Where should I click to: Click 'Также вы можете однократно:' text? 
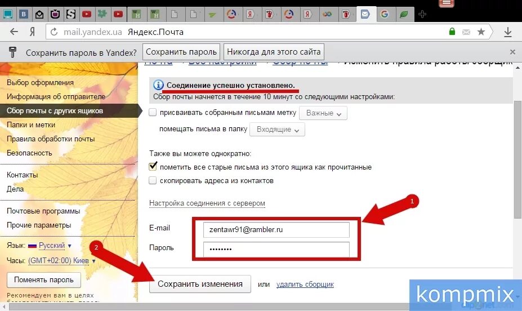[200, 153]
